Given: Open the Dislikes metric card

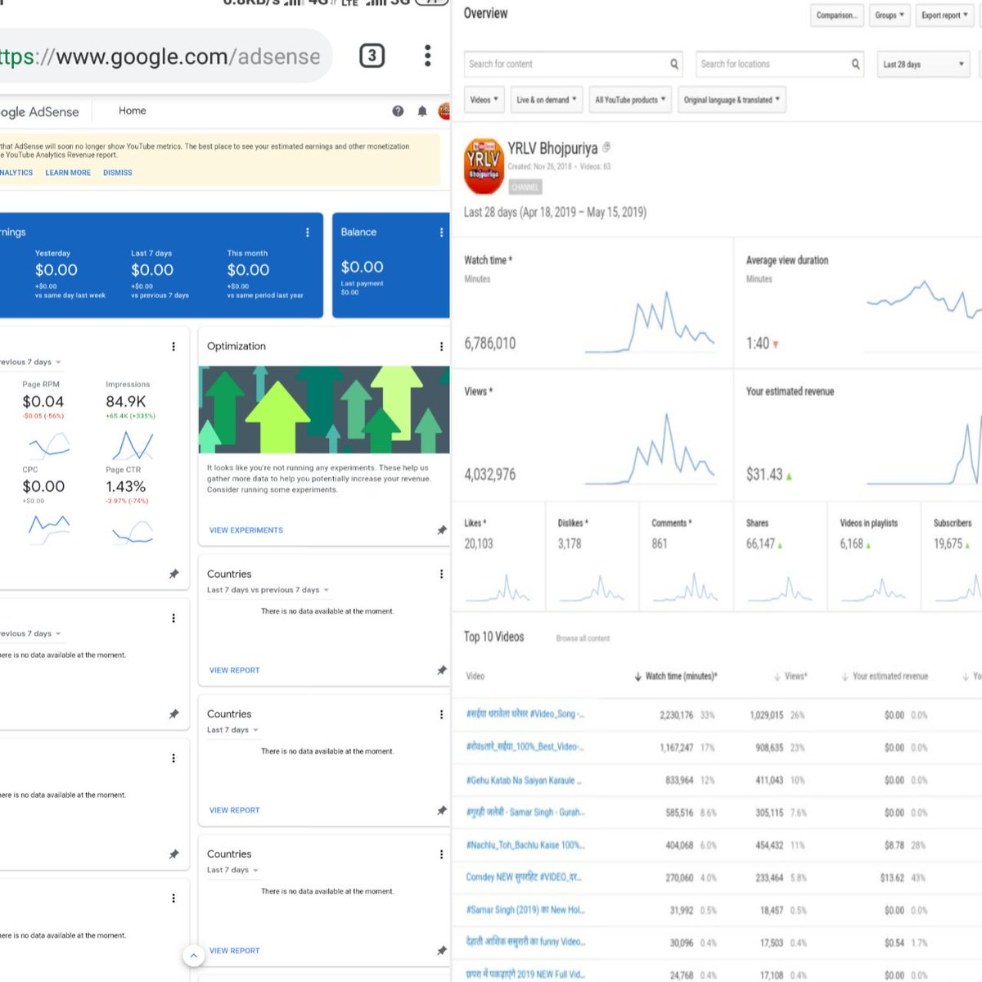Looking at the screenshot, I should click(592, 556).
